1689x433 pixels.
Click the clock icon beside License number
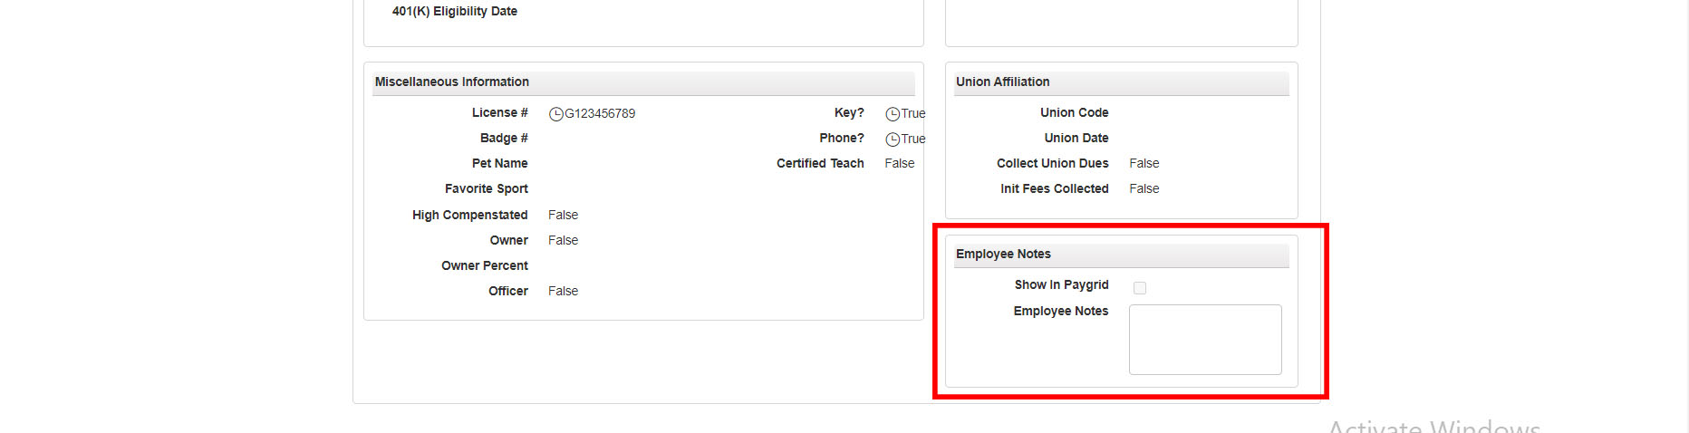coord(556,114)
